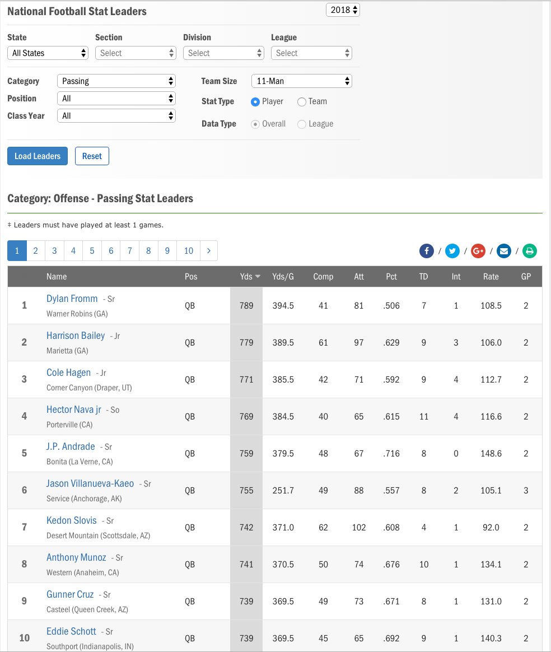Open the 2018 year selector
551x652 pixels.
tap(343, 10)
